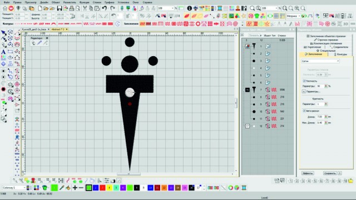The width and height of the screenshot is (356, 200).
Task: Open the Colorway 1 dropdown
Action: pos(14,188)
